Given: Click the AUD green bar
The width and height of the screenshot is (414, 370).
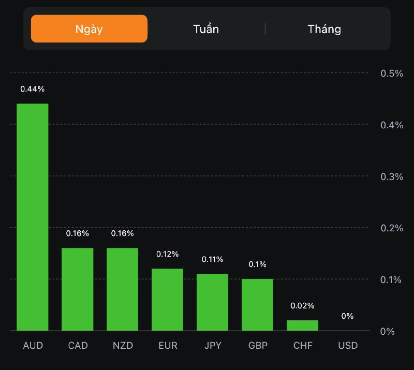Looking at the screenshot, I should pyautogui.click(x=33, y=217).
